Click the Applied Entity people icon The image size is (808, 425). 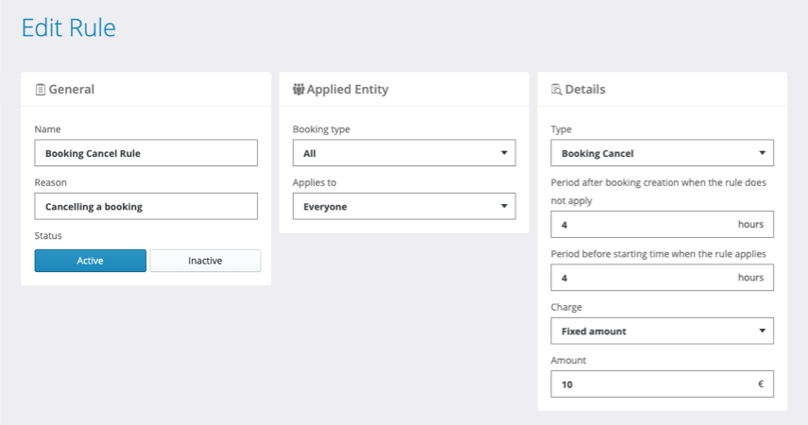click(x=299, y=90)
